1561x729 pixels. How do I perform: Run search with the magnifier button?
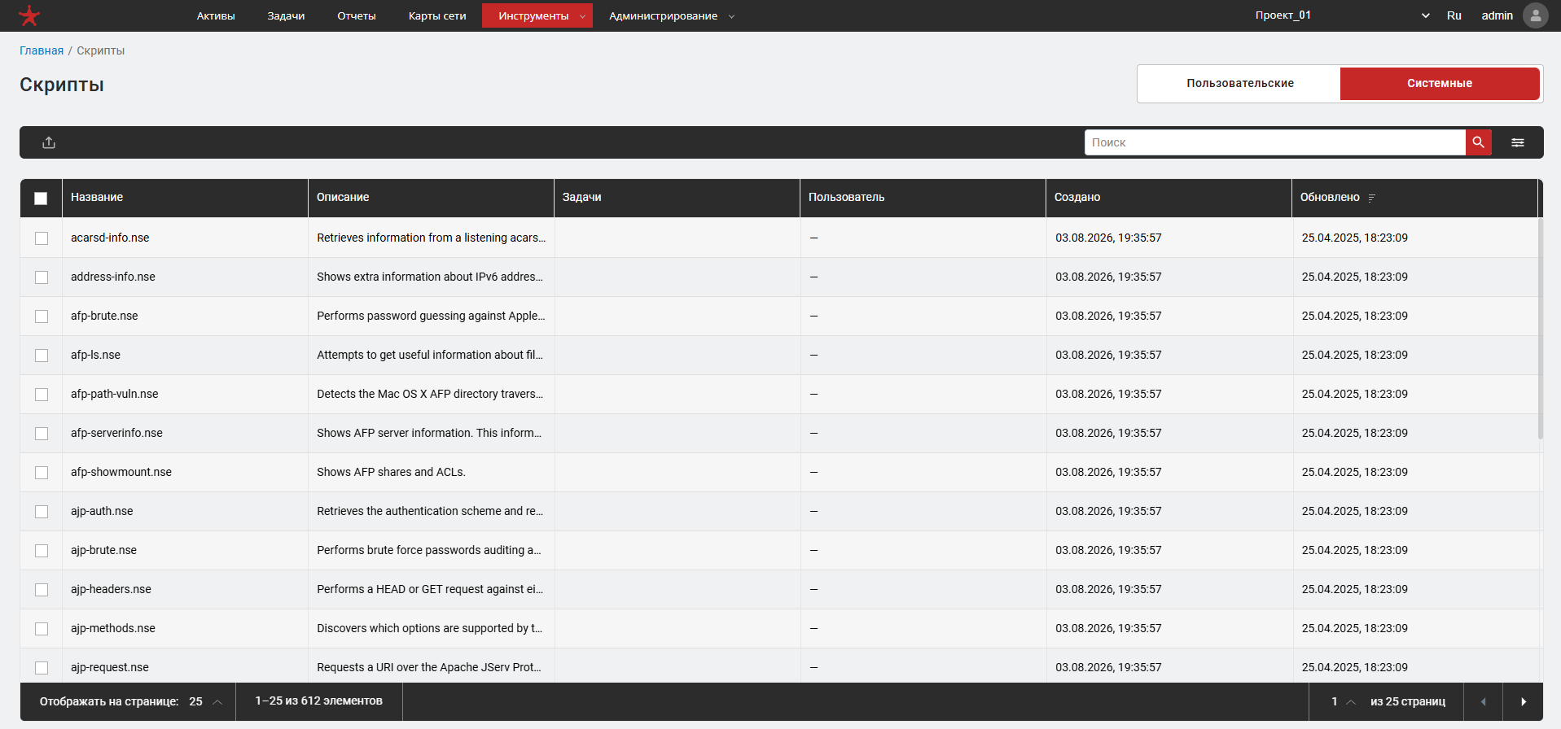[x=1478, y=142]
